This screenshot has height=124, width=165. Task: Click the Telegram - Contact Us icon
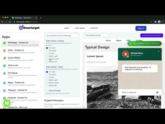[x=4, y=91]
